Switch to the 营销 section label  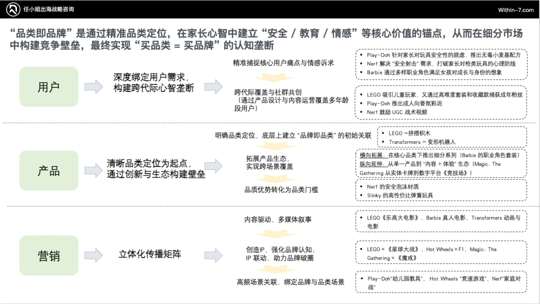(48, 256)
